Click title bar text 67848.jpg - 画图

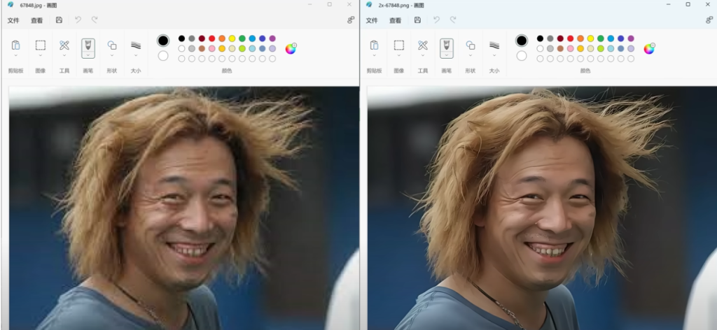[38, 5]
